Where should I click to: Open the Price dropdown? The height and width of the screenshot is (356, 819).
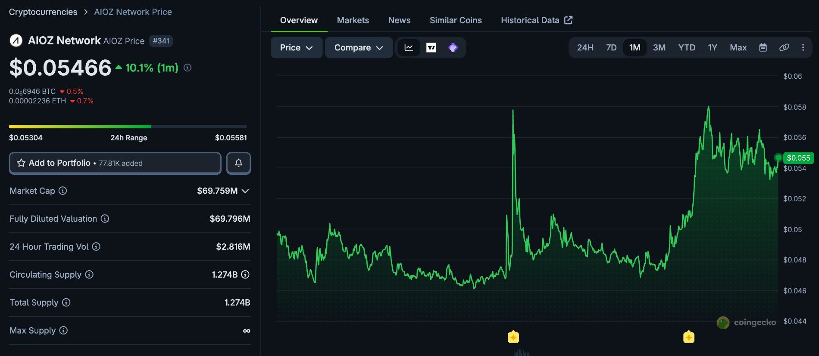[296, 48]
